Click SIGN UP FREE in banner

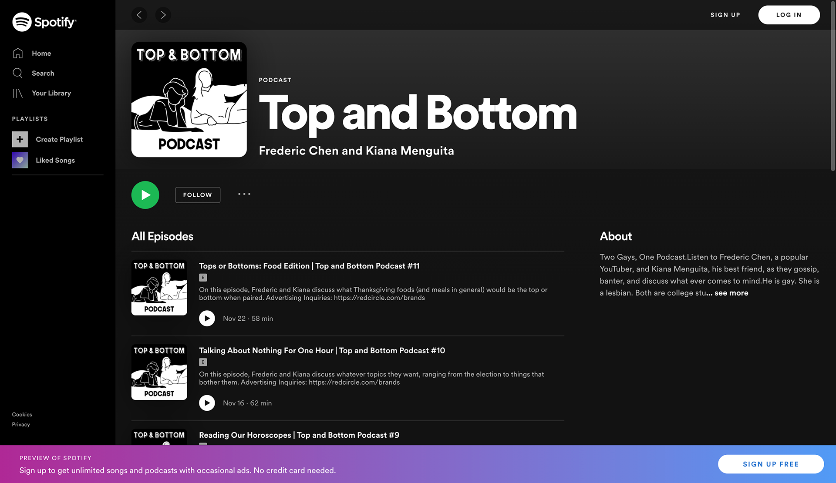(771, 464)
